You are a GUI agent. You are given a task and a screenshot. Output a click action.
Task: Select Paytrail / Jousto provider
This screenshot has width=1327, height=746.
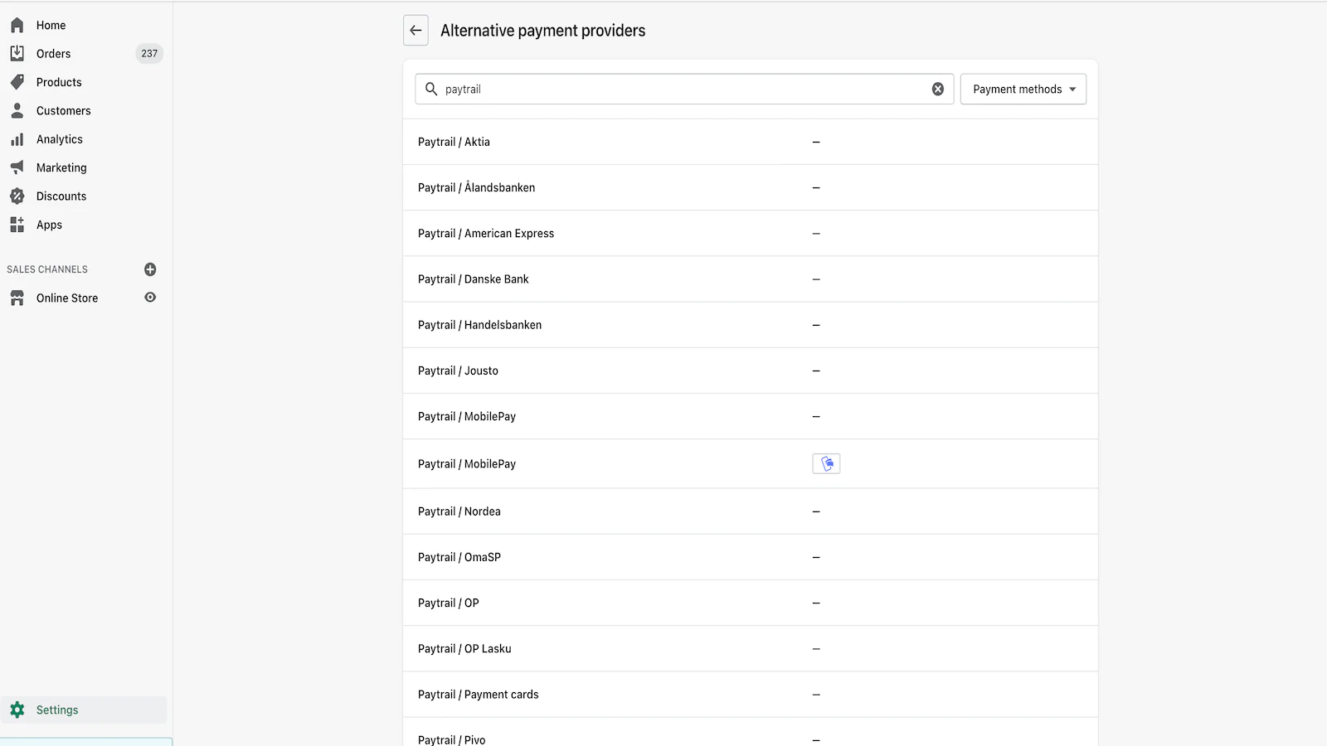click(x=751, y=371)
